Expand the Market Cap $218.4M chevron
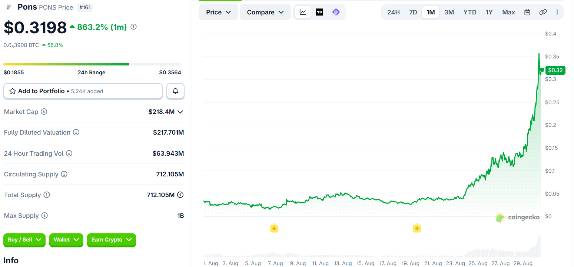The width and height of the screenshot is (574, 267). (x=180, y=112)
